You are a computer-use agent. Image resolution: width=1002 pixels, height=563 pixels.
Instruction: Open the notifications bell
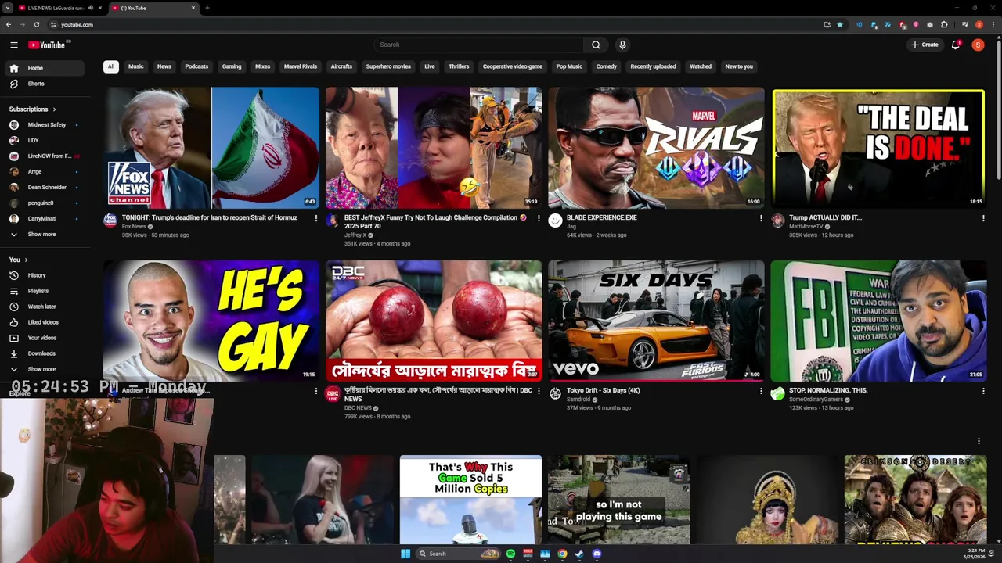[956, 45]
